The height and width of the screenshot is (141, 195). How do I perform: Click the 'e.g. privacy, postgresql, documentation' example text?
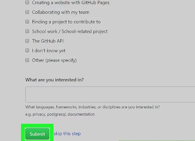tap(60, 114)
